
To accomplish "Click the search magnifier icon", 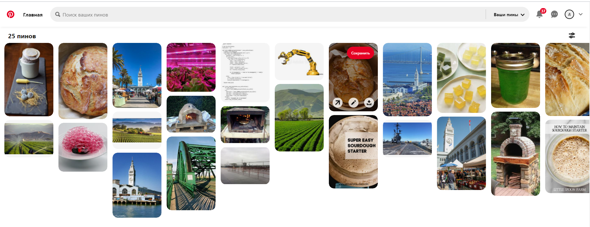I will (58, 14).
